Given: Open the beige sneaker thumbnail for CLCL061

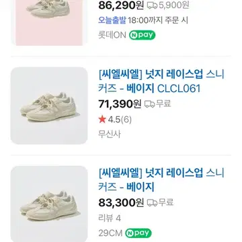Looking at the screenshot, I should click(x=49, y=106).
